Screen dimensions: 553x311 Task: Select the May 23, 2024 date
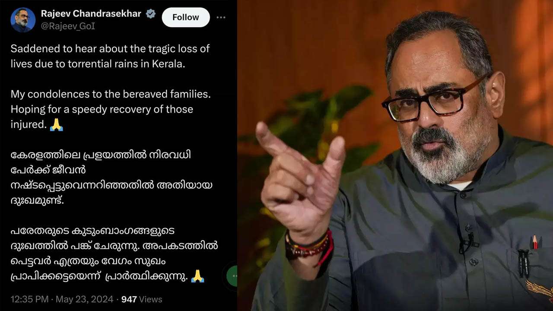click(84, 299)
